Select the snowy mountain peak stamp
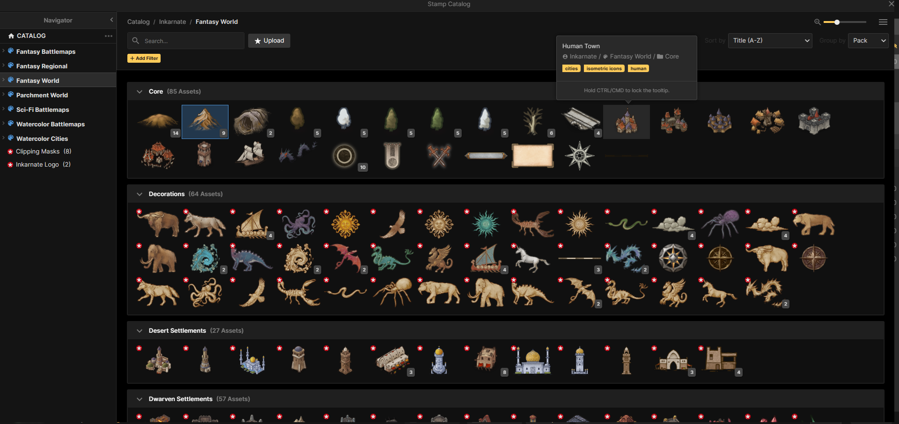899x424 pixels. coord(205,121)
